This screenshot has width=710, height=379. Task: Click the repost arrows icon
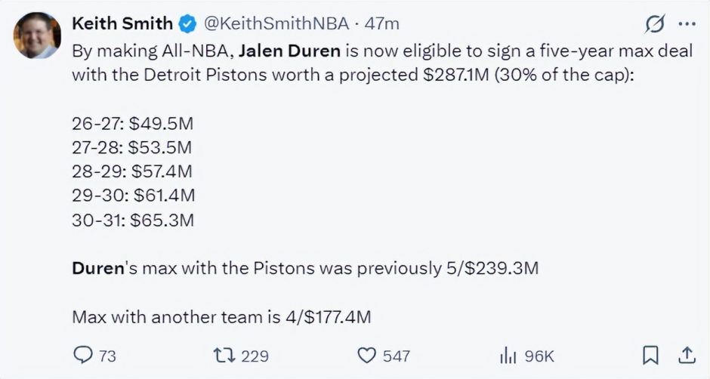click(224, 355)
